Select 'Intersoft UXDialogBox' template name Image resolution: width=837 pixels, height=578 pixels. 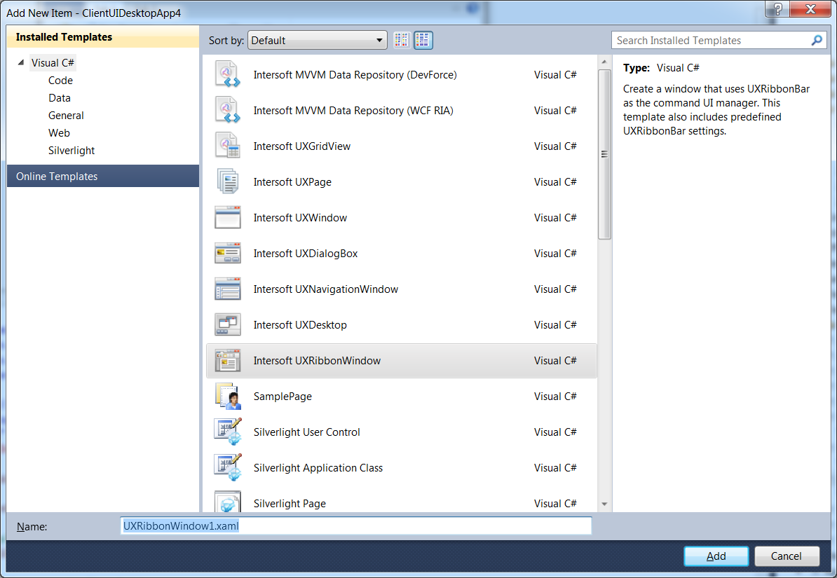pyautogui.click(x=306, y=254)
